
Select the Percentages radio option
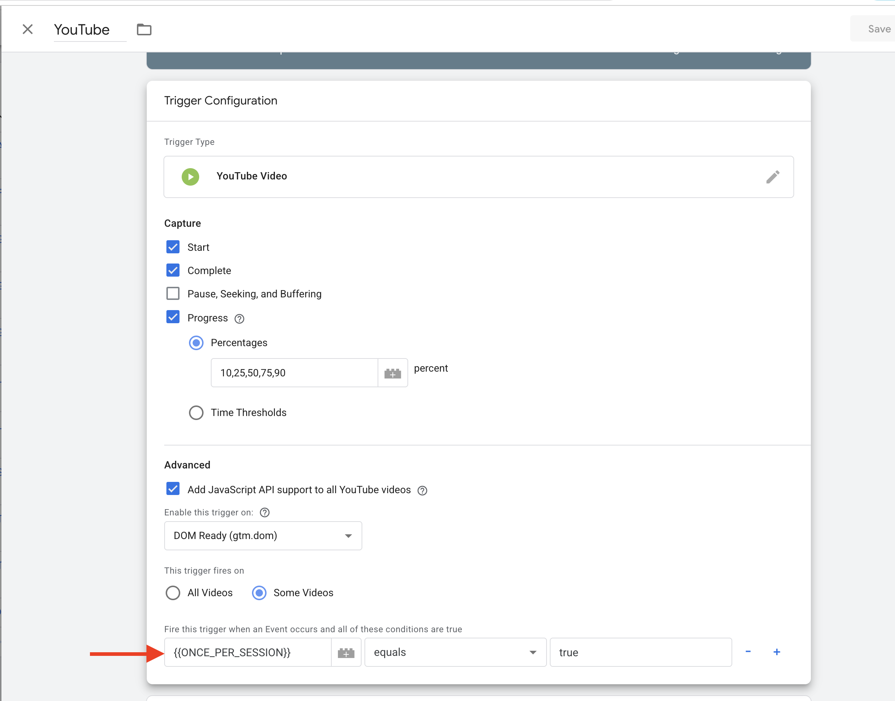pos(196,343)
